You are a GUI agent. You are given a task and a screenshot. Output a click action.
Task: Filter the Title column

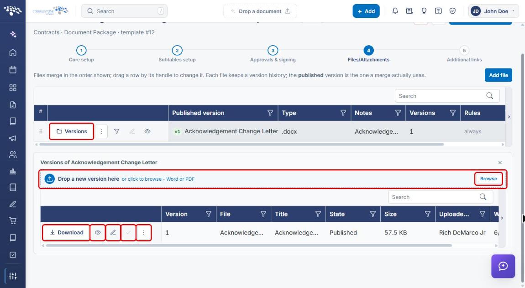pos(318,214)
